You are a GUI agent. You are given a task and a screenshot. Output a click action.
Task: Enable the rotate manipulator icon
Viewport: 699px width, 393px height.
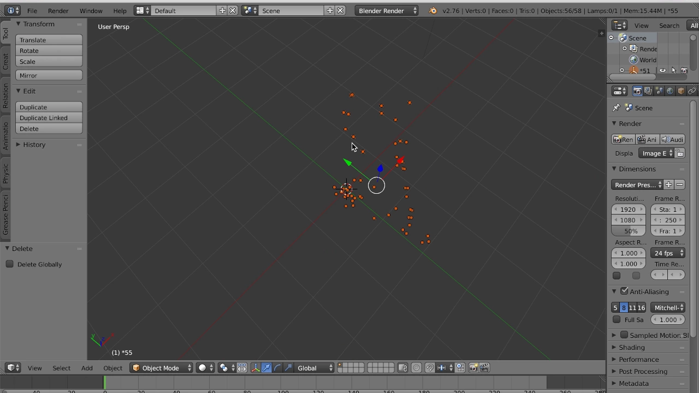pyautogui.click(x=277, y=368)
